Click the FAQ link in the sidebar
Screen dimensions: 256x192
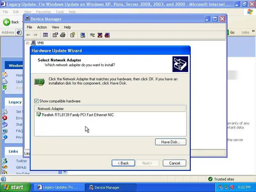[x=19, y=131]
